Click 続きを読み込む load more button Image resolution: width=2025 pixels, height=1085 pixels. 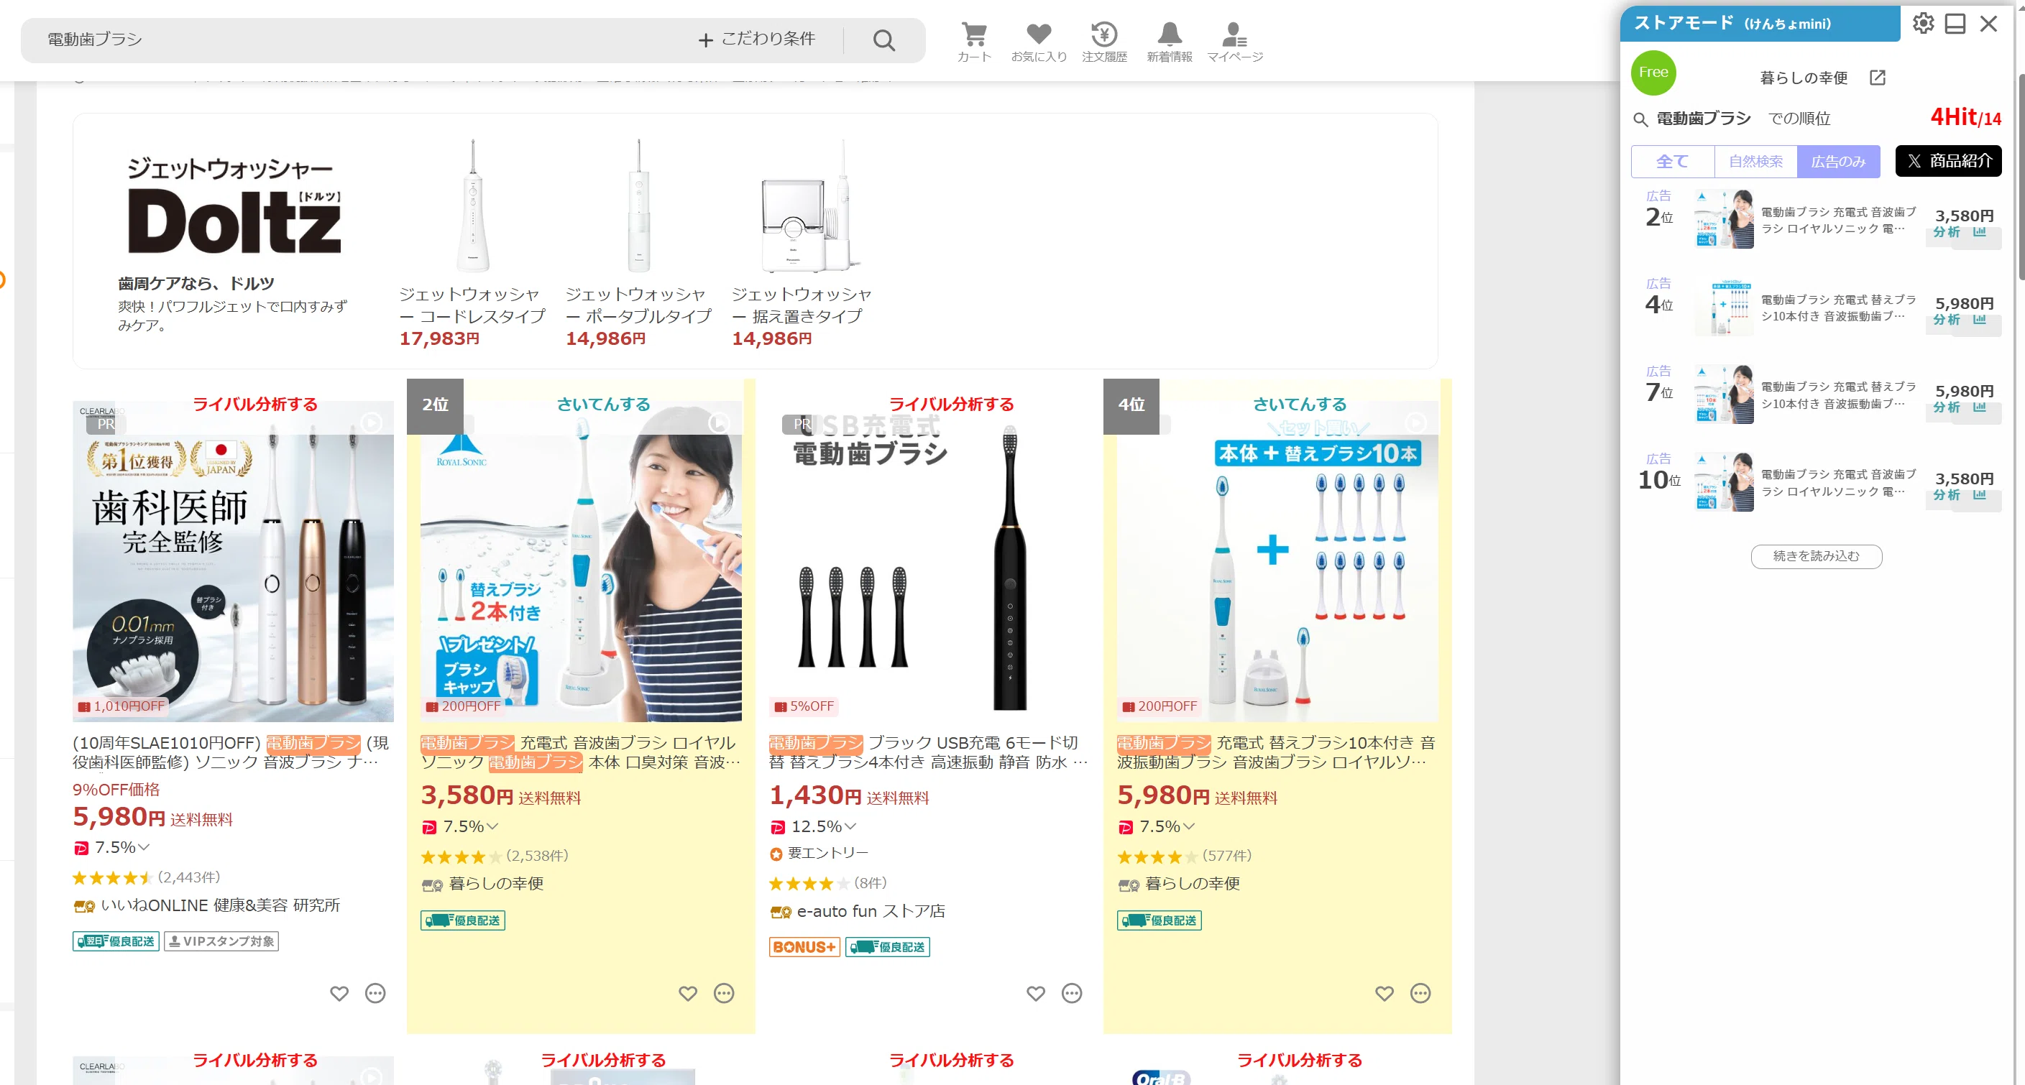coord(1816,556)
